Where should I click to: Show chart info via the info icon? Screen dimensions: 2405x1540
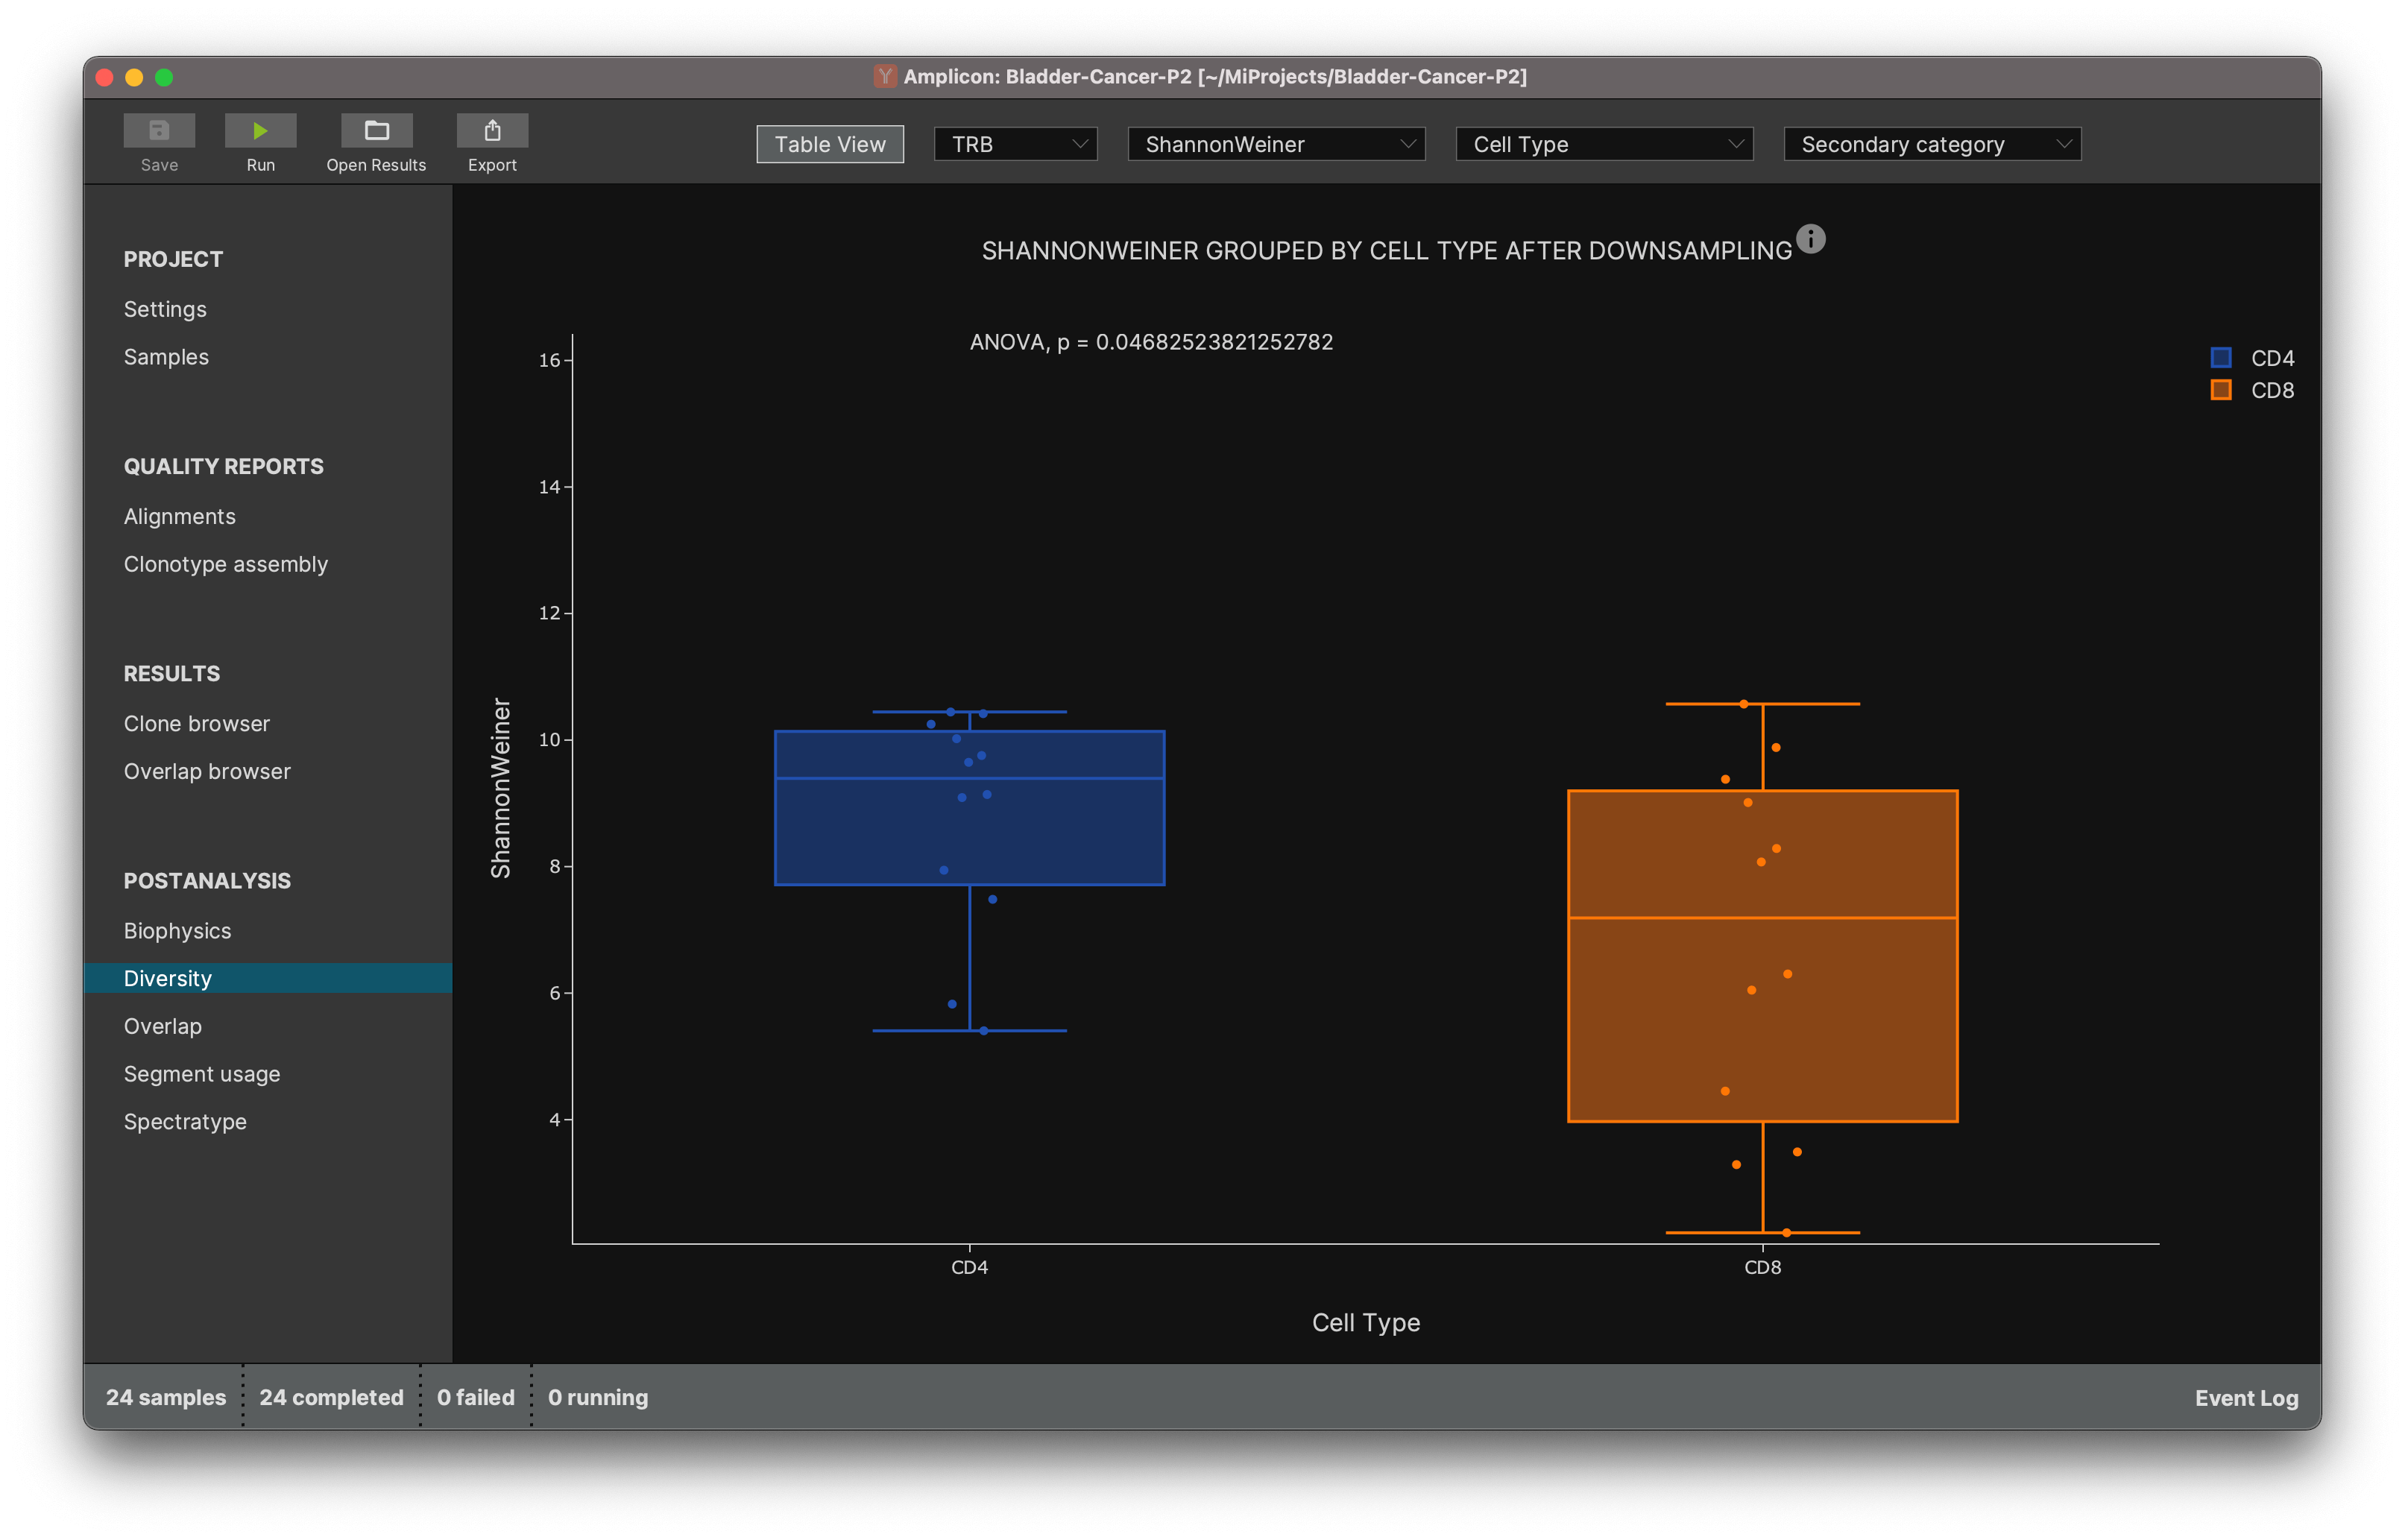coord(1810,239)
